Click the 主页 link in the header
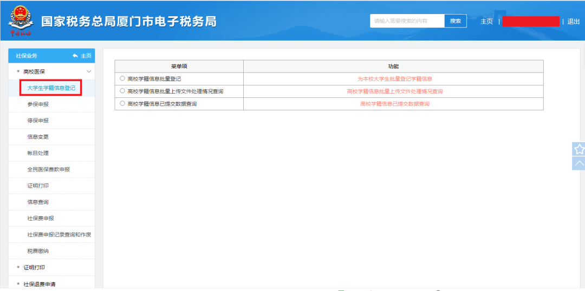Screen dimensions: 585x291 click(486, 22)
